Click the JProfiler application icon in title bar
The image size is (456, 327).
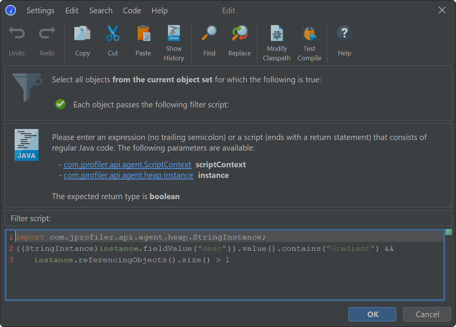click(11, 11)
